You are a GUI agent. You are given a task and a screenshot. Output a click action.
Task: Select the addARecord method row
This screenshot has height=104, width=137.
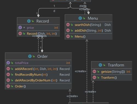pos(38,69)
